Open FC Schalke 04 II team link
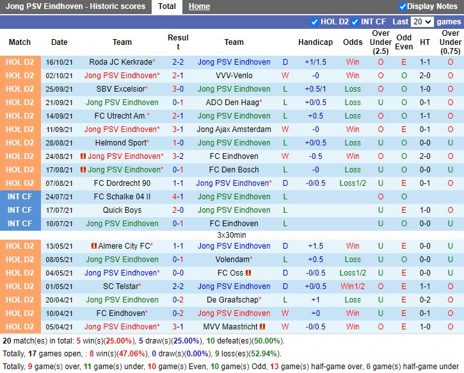Image resolution: width=464 pixels, height=373 pixels. [122, 197]
